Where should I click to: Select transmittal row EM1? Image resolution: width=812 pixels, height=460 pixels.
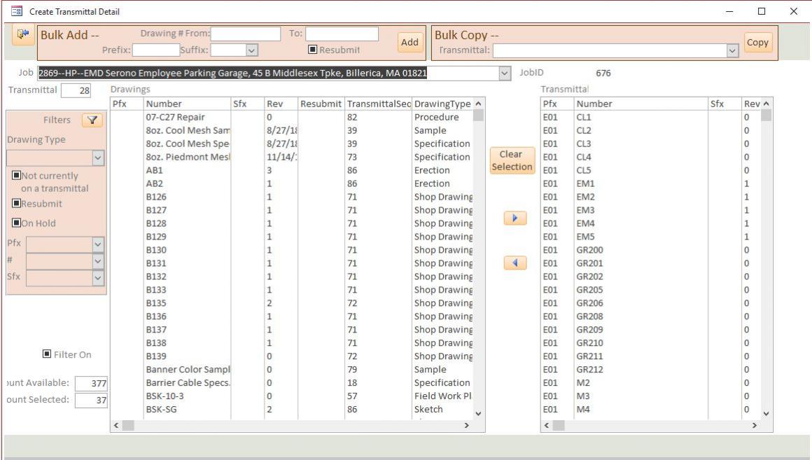(x=651, y=183)
